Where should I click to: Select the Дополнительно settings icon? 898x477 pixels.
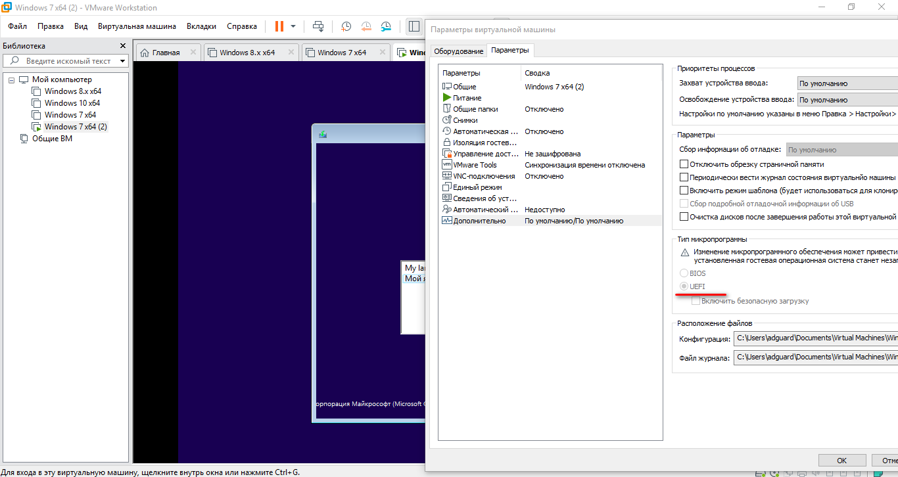click(x=447, y=221)
